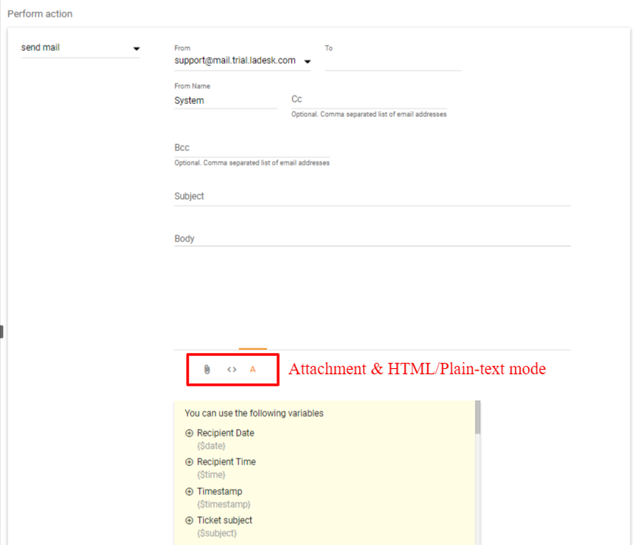This screenshot has width=636, height=545.
Task: Click the {$subject} variable placeholder
Action: [x=217, y=534]
